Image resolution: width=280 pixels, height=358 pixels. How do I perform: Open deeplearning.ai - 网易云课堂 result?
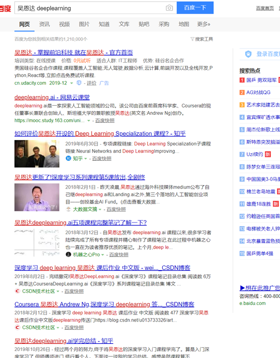pos(52,98)
